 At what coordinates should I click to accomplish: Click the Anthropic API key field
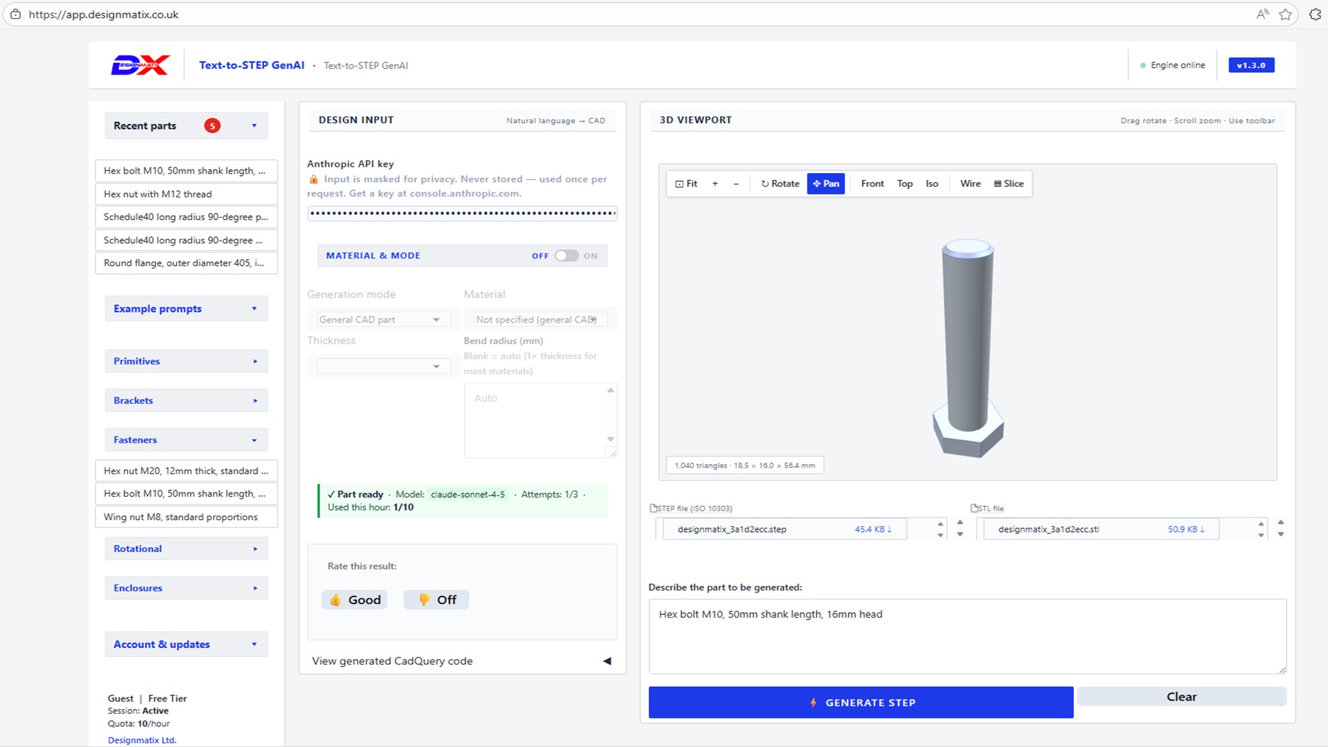click(x=462, y=213)
